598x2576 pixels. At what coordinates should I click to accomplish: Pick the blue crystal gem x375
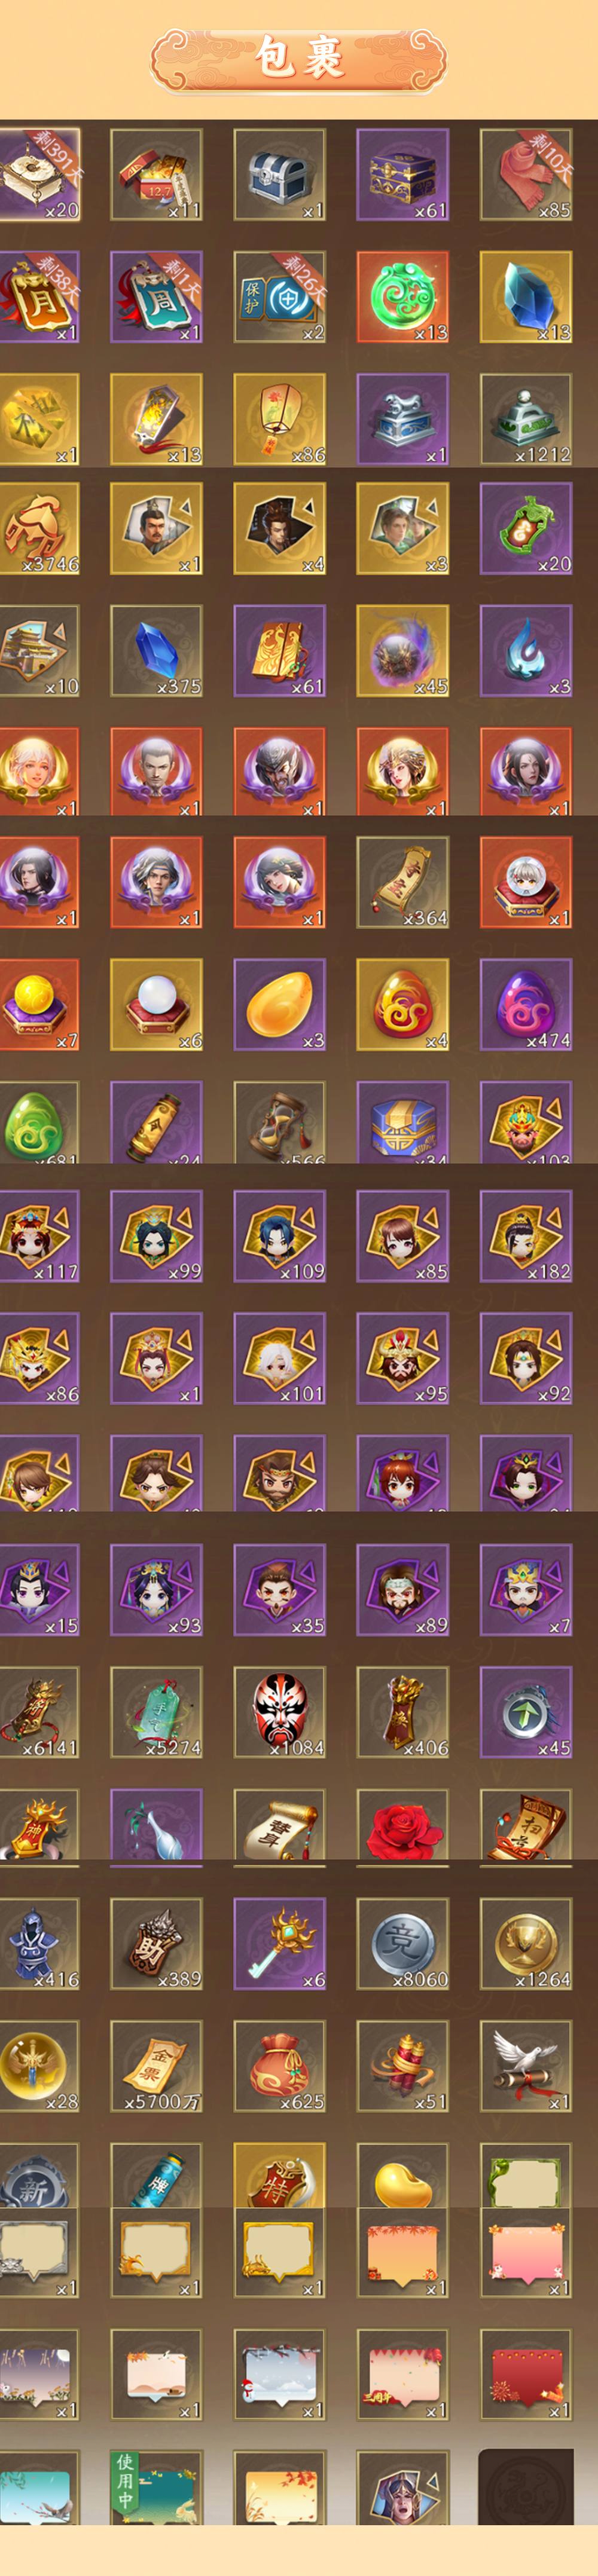pyautogui.click(x=156, y=651)
